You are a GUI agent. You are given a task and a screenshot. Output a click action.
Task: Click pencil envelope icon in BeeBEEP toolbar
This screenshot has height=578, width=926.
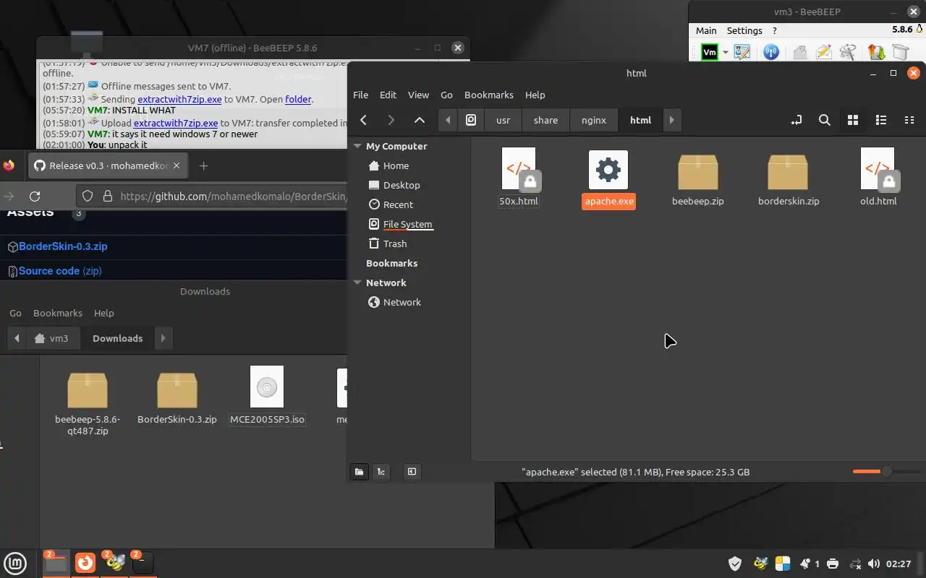click(x=823, y=52)
